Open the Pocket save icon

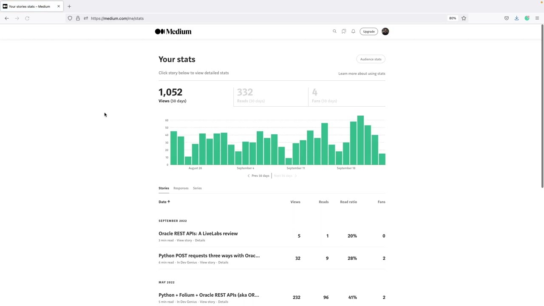point(507,18)
